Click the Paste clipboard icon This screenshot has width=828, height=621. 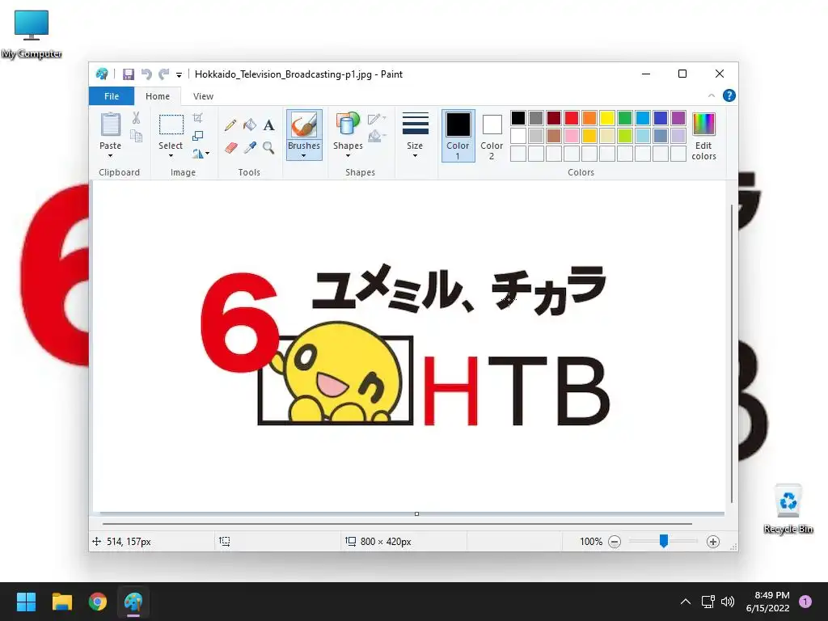point(110,125)
